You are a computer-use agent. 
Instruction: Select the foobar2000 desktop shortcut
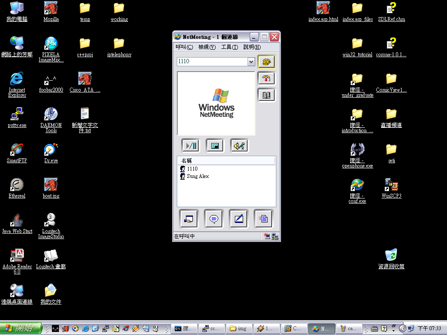click(x=51, y=82)
